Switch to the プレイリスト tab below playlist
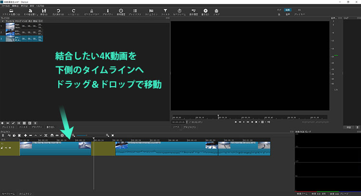This screenshot has width=361, height=196. (x=8, y=127)
